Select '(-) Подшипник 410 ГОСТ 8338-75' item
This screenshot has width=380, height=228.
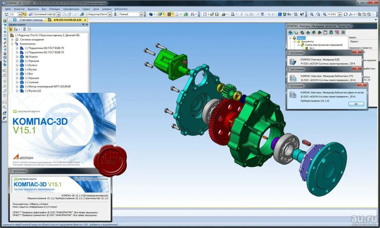pyautogui.click(x=44, y=48)
